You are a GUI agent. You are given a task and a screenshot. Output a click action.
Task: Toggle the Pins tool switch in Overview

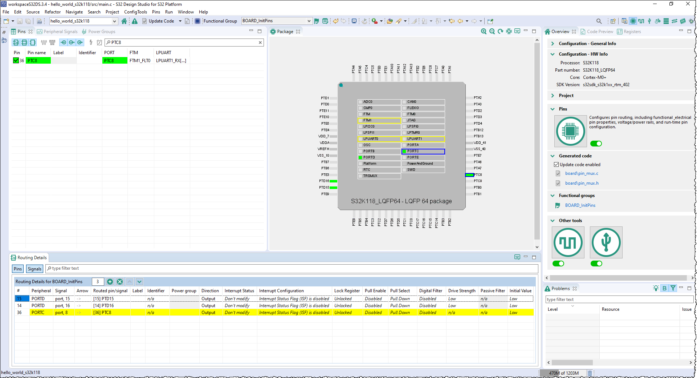coord(596,144)
